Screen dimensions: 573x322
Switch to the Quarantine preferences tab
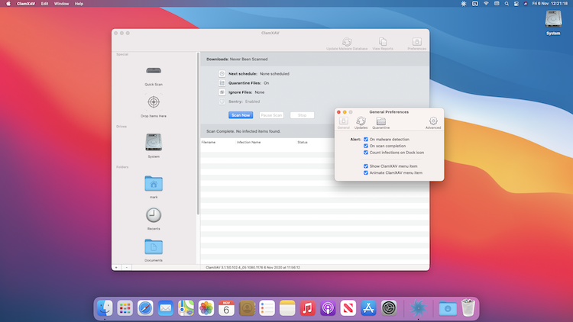click(x=380, y=122)
